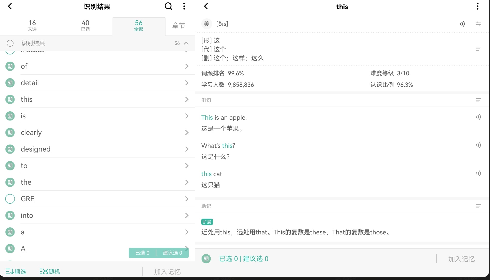The width and height of the screenshot is (490, 280).
Task: Switch to the 章节 tab
Action: point(178,25)
